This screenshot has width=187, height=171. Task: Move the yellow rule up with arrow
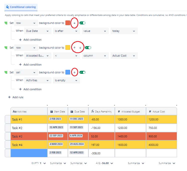click(x=74, y=48)
